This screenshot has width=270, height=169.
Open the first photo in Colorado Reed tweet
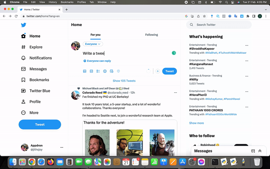coord(97,143)
